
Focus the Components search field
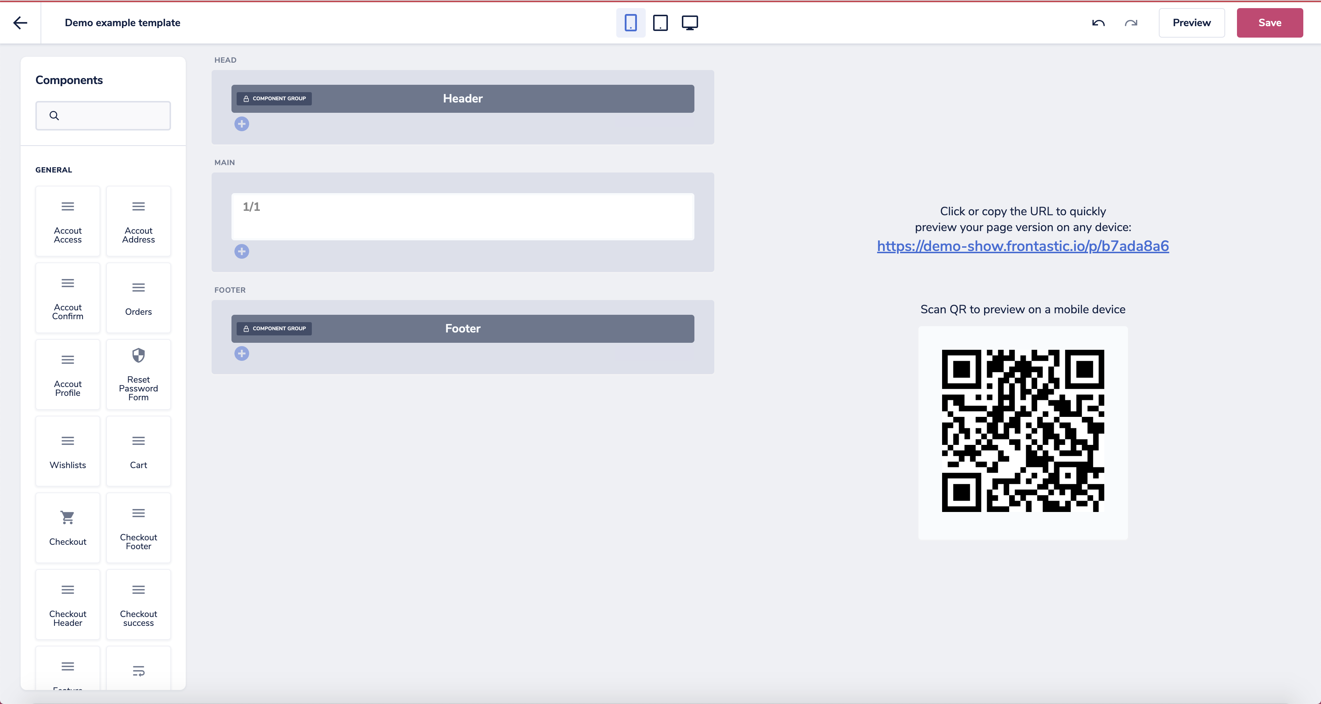click(x=103, y=115)
